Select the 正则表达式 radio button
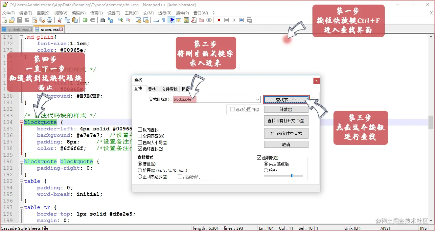This screenshot has height=231, width=435. pyautogui.click(x=140, y=177)
